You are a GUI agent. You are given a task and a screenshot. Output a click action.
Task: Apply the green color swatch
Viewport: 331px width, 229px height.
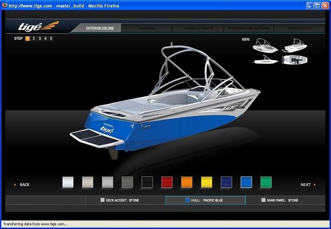(x=266, y=182)
